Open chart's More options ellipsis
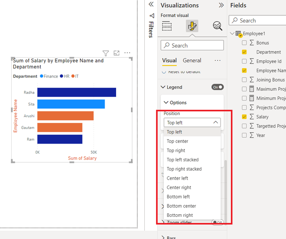This screenshot has width=286, height=239. click(x=127, y=53)
